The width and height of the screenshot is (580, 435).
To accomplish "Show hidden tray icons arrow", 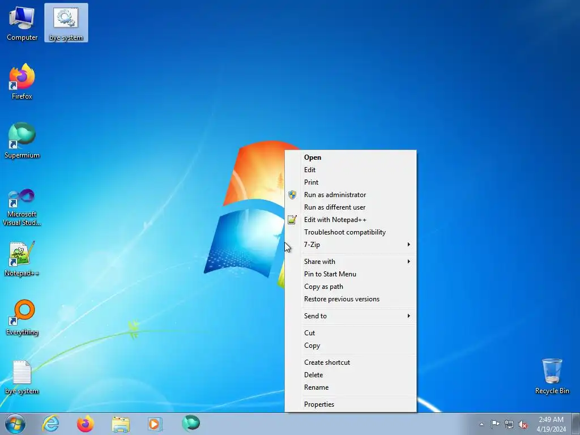I will (481, 424).
